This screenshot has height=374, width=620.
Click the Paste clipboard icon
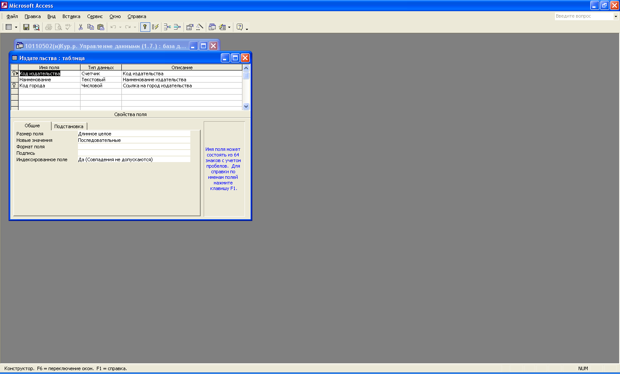(101, 27)
